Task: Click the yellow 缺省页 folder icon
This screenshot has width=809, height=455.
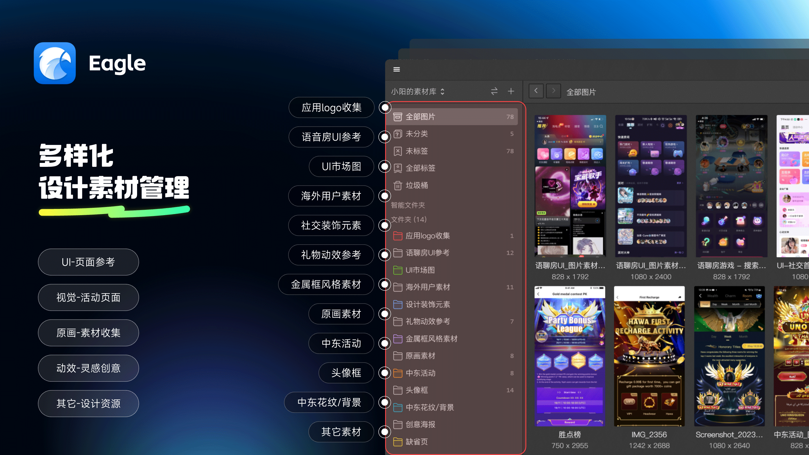Action: (397, 442)
